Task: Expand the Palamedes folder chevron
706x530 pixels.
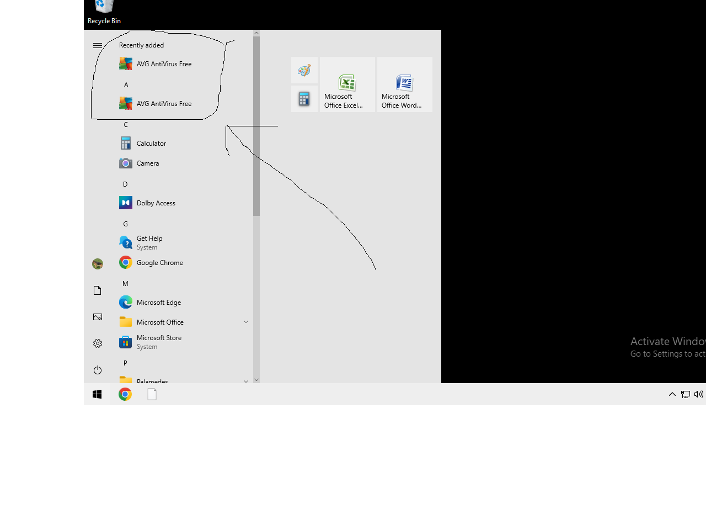Action: (x=246, y=380)
